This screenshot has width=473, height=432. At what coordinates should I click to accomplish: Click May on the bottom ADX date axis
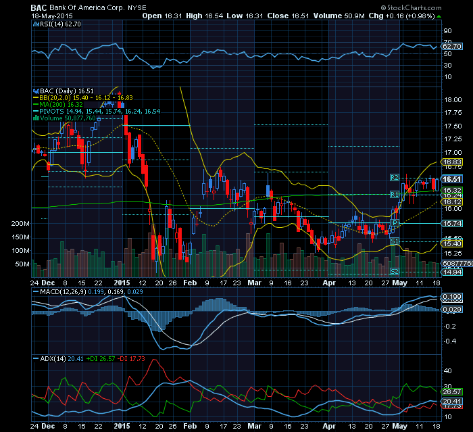click(x=400, y=427)
